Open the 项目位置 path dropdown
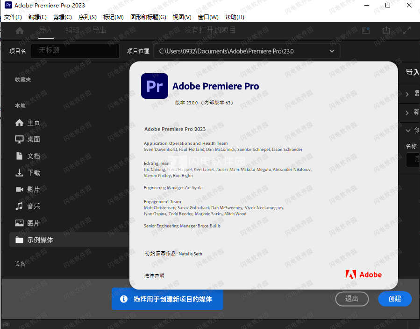The width and height of the screenshot is (420, 329). [x=247, y=51]
